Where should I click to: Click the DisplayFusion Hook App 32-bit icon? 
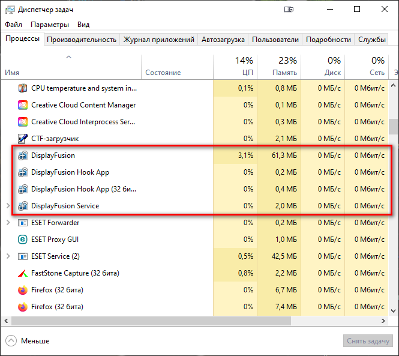(23, 189)
